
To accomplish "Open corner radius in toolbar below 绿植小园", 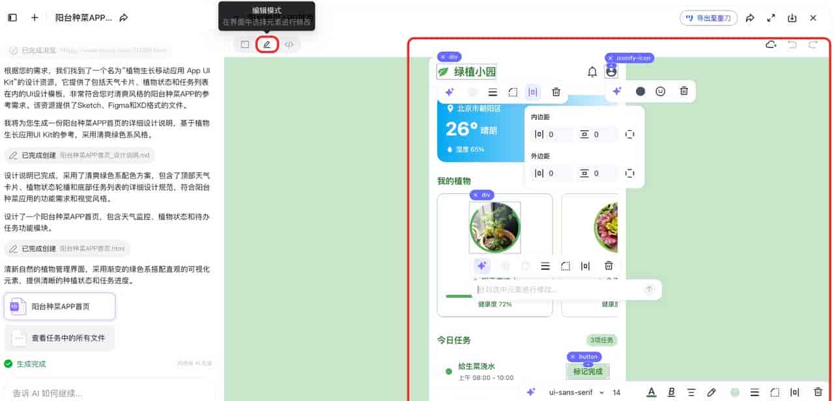I will tap(513, 92).
